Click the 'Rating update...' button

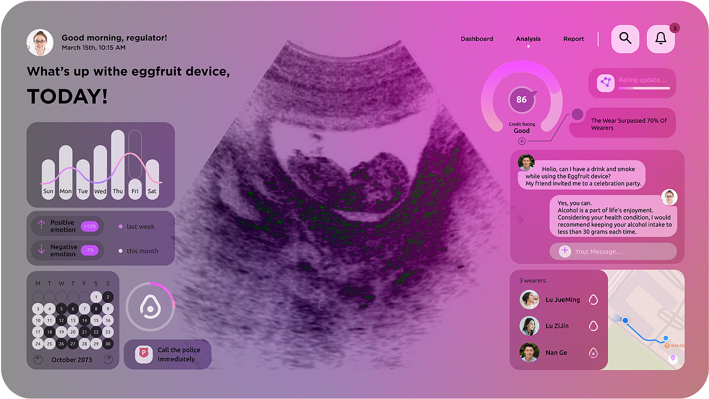632,83
